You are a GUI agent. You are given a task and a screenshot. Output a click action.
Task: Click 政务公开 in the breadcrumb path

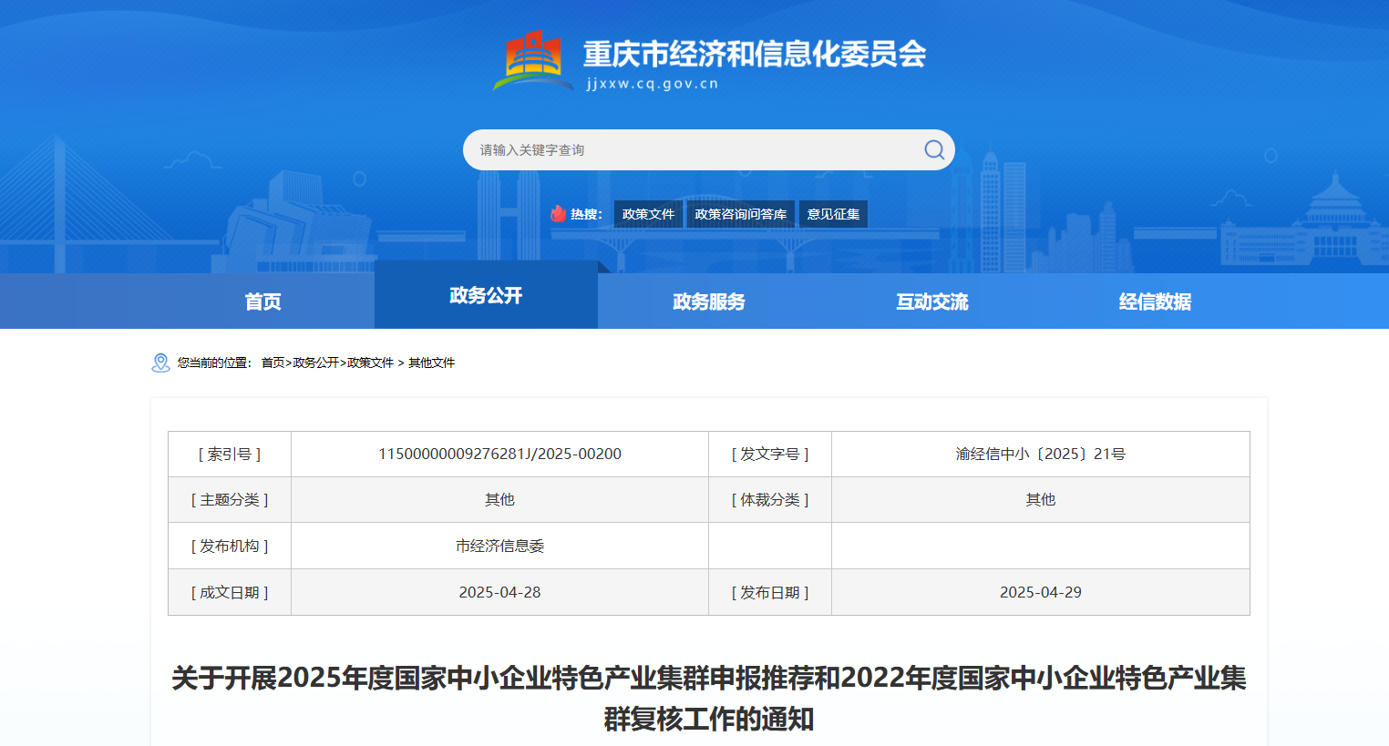[x=315, y=363]
